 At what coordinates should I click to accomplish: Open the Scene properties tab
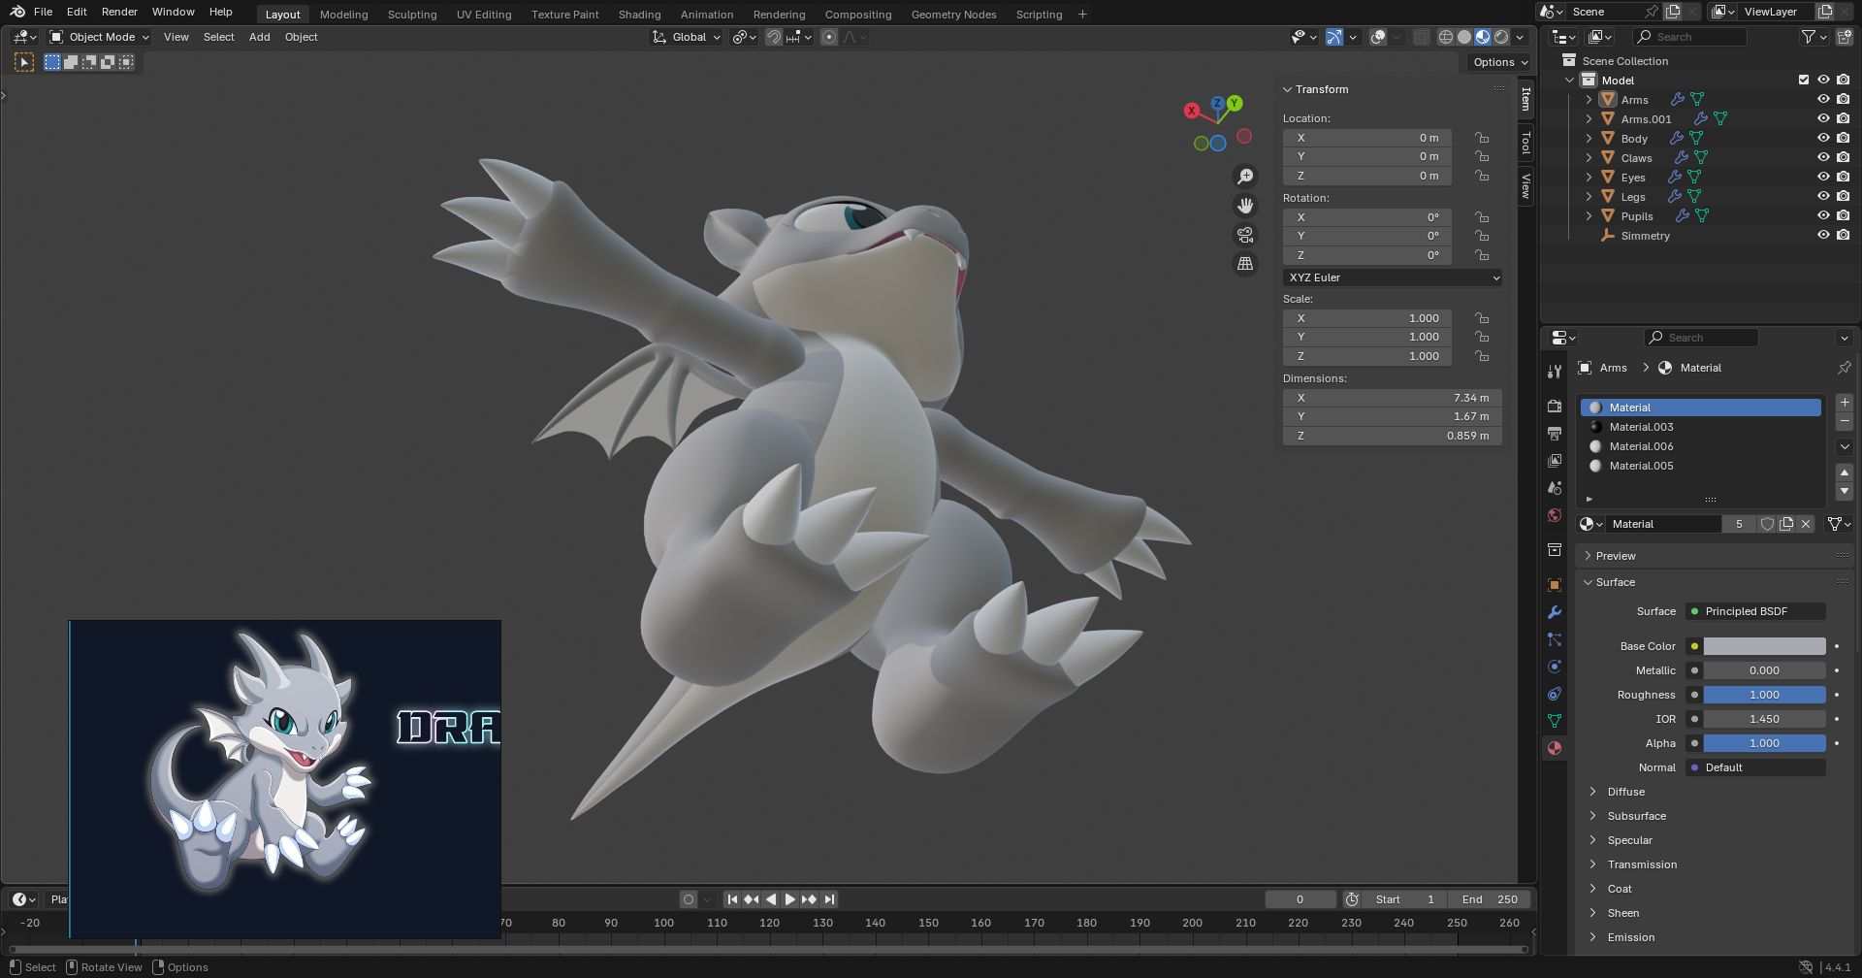tap(1555, 488)
